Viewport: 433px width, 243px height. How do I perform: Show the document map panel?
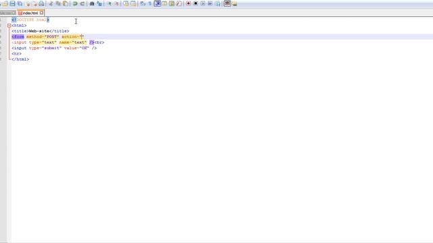(172, 3)
